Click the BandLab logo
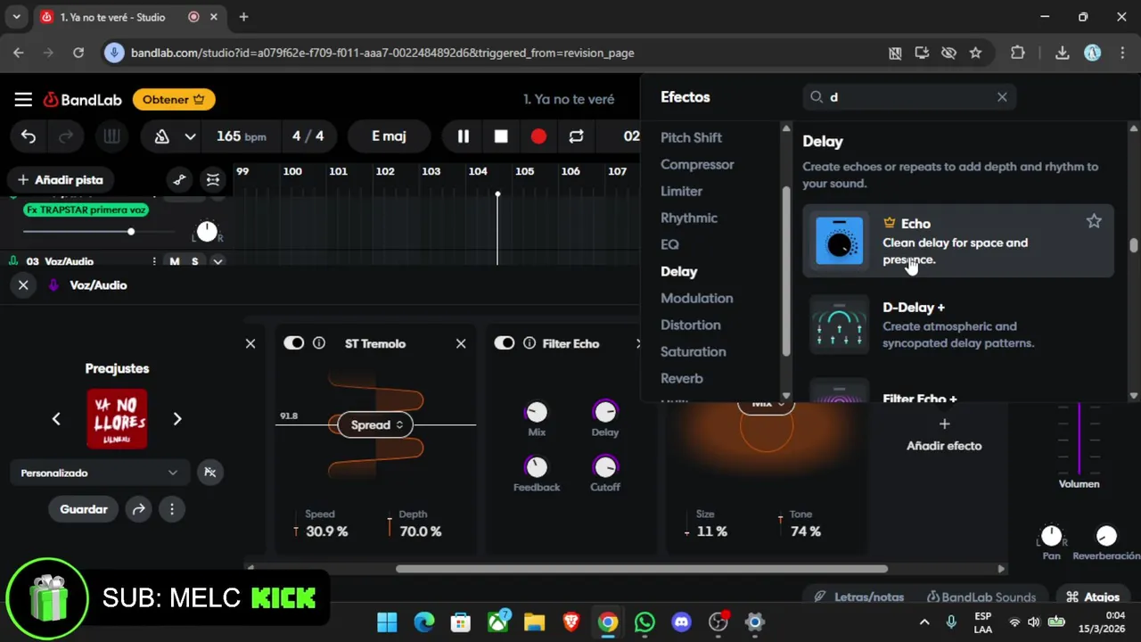This screenshot has width=1141, height=642. pos(84,100)
